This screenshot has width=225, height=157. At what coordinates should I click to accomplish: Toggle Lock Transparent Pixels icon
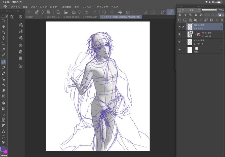click(201, 15)
